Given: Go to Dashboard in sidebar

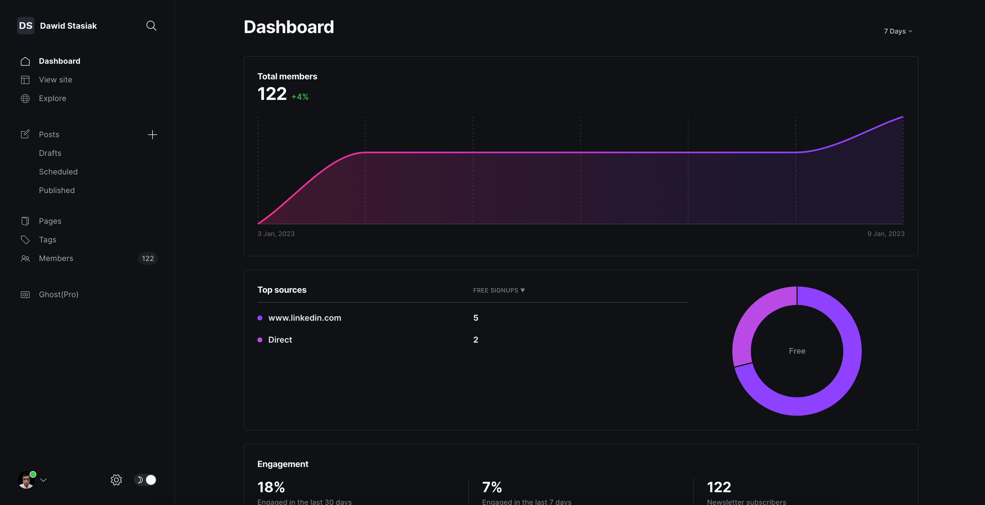Looking at the screenshot, I should click(60, 61).
